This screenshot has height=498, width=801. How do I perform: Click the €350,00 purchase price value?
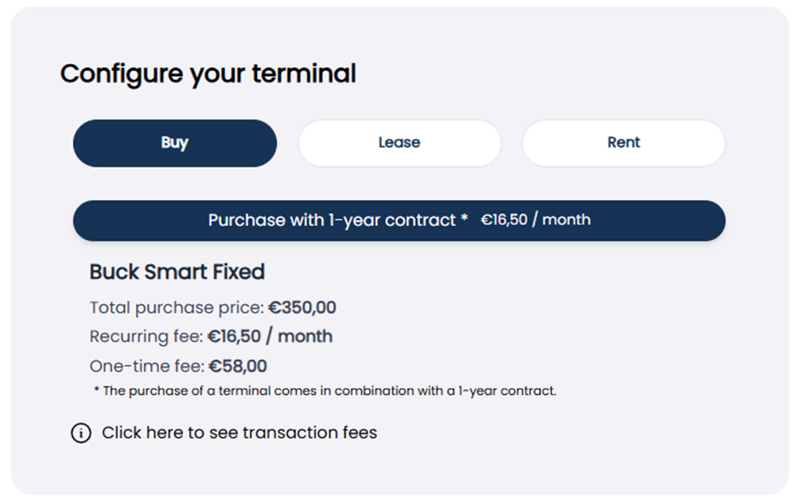(302, 307)
